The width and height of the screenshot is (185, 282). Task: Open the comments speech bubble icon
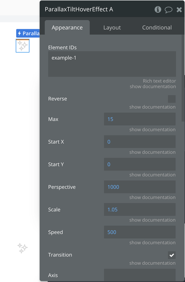point(168,10)
